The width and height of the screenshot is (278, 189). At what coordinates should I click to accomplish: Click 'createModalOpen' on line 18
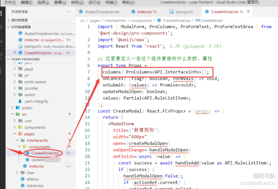[148, 143]
